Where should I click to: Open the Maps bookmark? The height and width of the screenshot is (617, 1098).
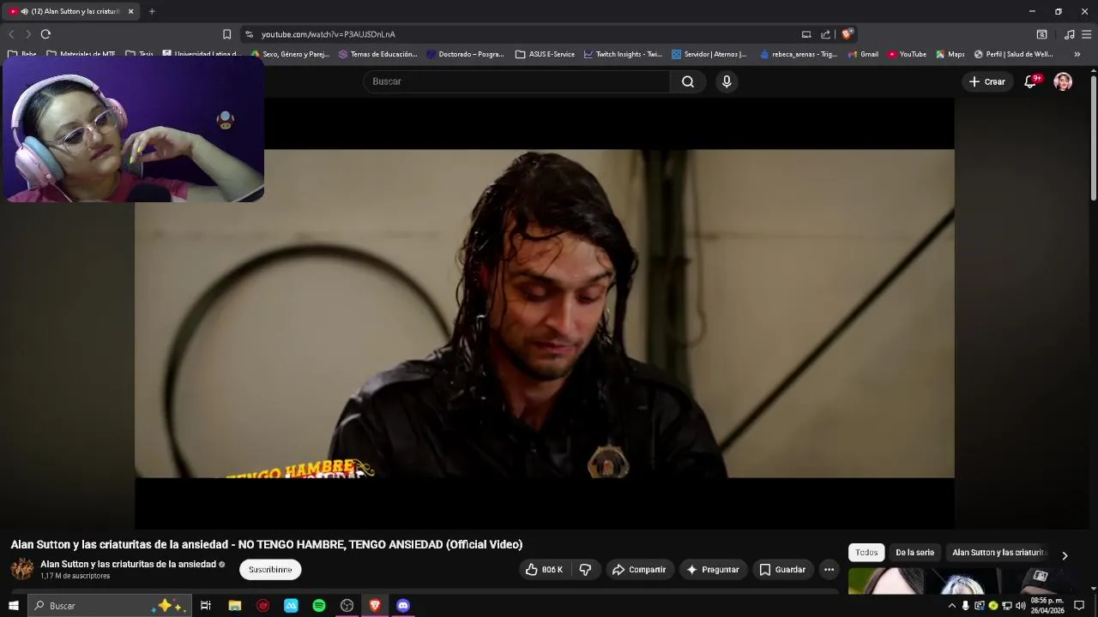pyautogui.click(x=950, y=54)
